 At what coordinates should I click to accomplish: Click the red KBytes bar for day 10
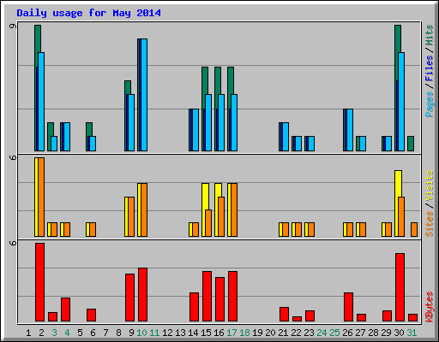tap(142, 295)
